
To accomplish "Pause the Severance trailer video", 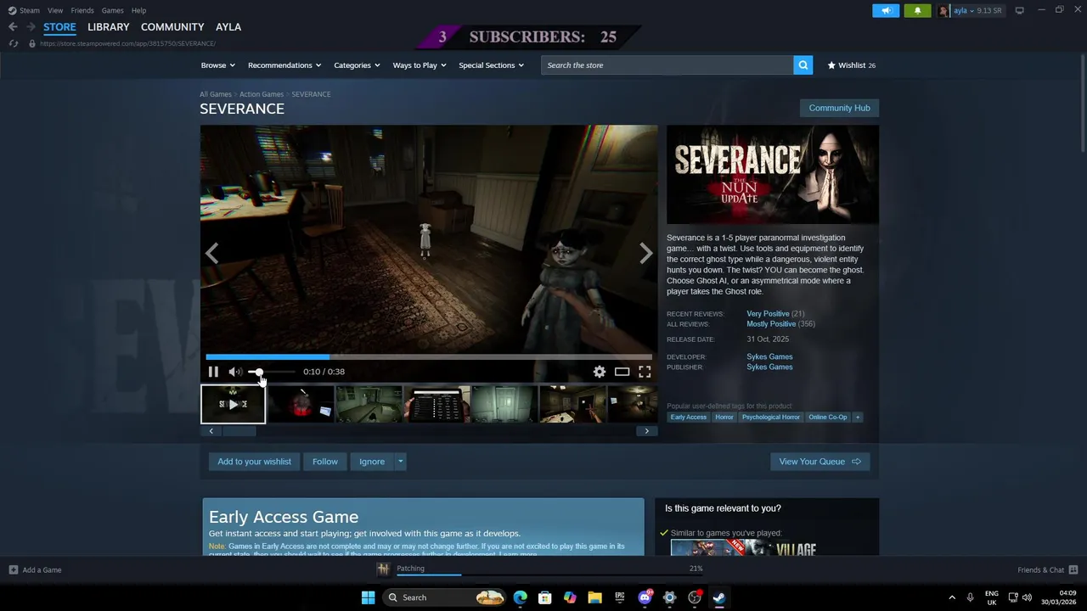I will [213, 372].
